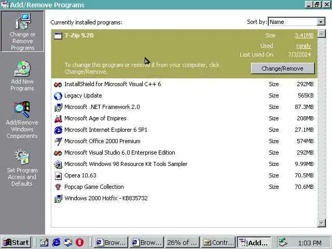
Task: Open the Change or Remove Programs section icon
Action: pyautogui.click(x=23, y=21)
